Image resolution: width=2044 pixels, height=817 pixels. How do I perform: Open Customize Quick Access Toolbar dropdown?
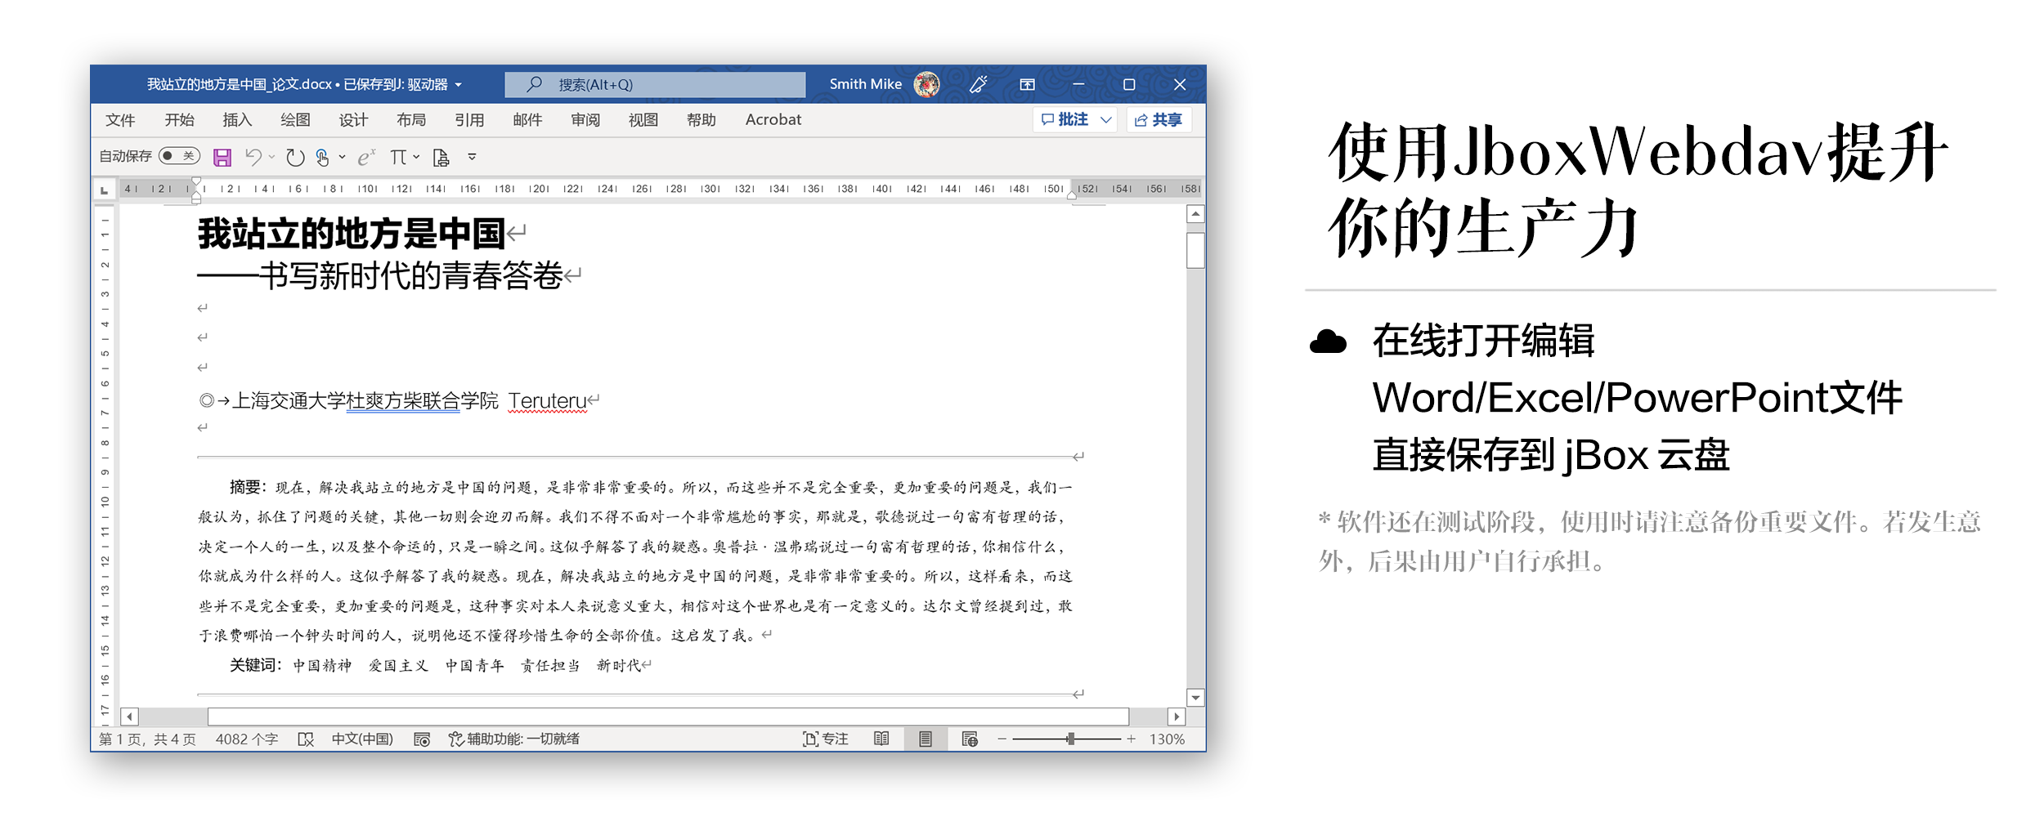click(x=472, y=157)
